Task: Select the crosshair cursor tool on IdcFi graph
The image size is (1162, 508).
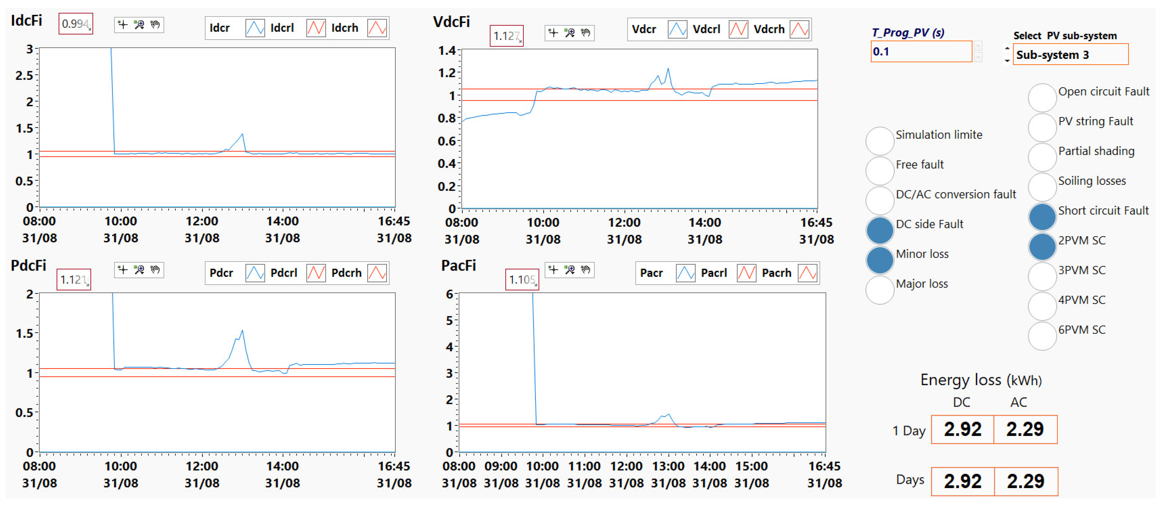Action: coord(123,24)
